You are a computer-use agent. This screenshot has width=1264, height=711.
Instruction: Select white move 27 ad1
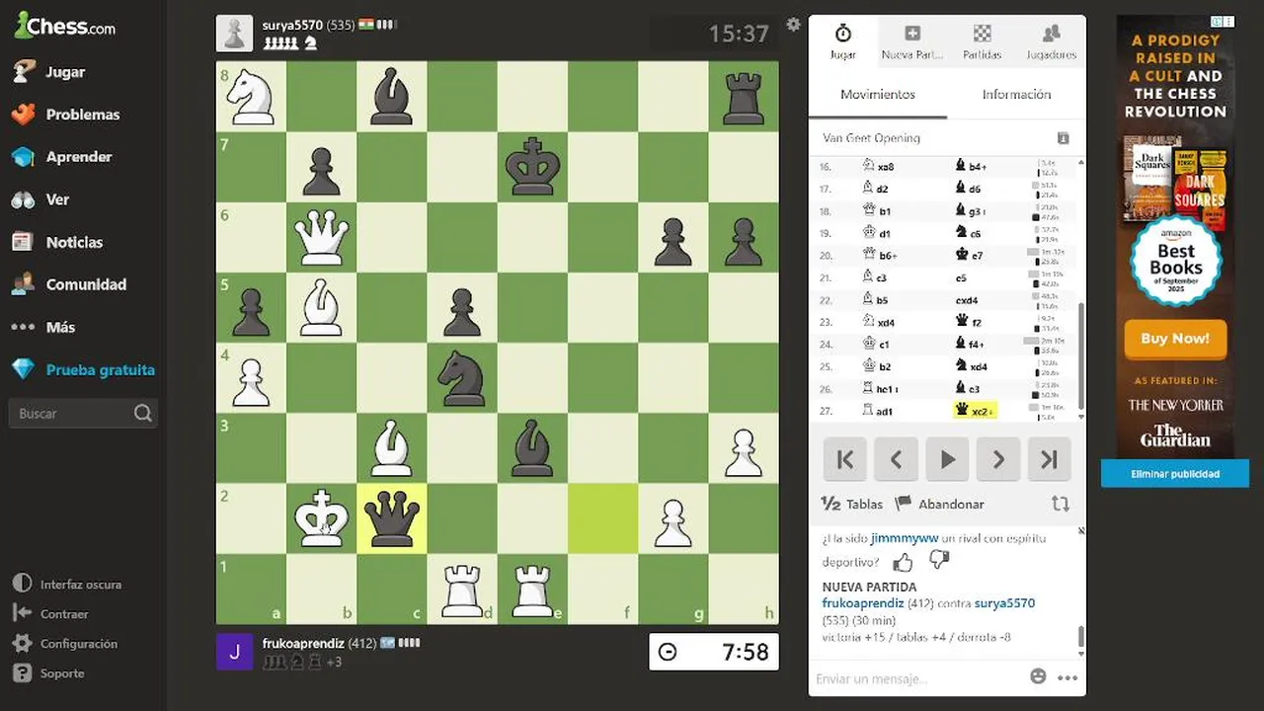click(878, 411)
